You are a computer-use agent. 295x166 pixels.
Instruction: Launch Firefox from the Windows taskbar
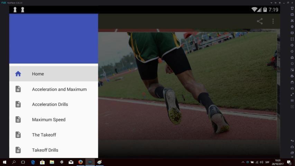(x=81, y=162)
